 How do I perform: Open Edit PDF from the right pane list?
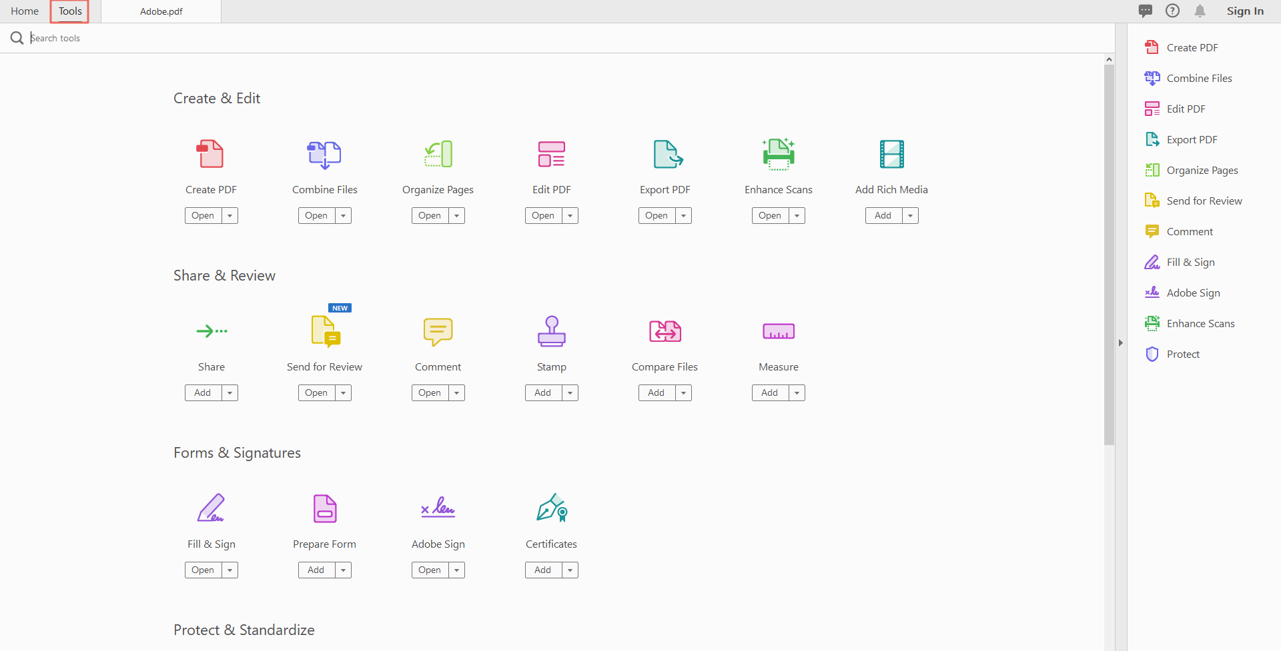coord(1174,109)
